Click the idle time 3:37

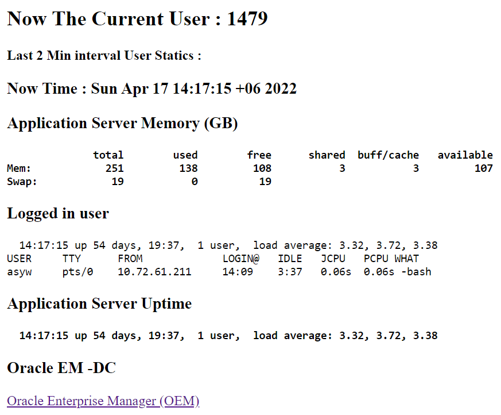point(290,272)
